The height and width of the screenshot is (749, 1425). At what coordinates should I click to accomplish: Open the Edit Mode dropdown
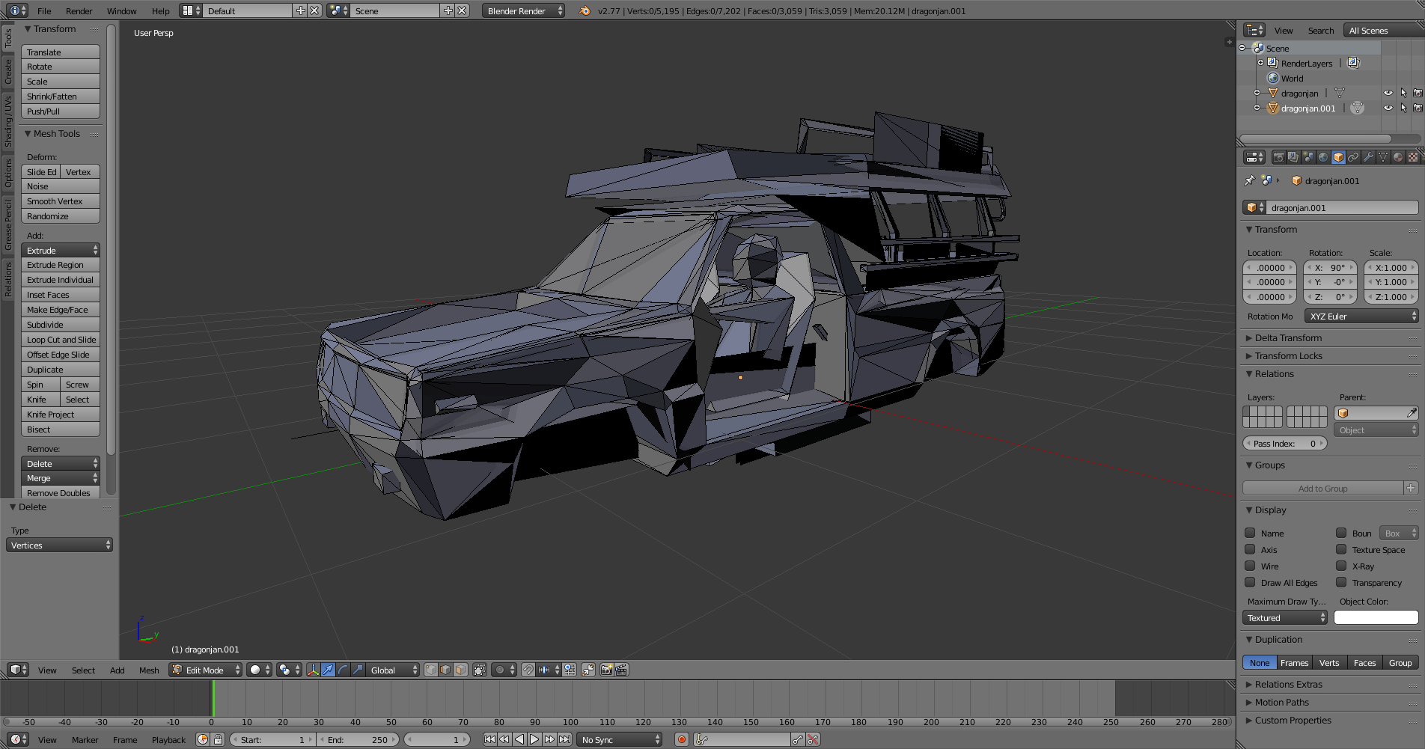click(206, 670)
